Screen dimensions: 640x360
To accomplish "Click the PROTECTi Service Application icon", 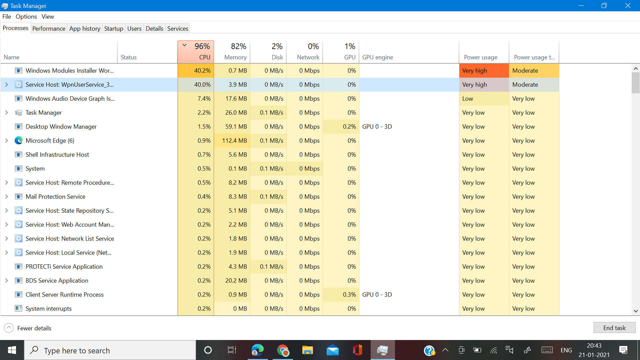I will 19,267.
